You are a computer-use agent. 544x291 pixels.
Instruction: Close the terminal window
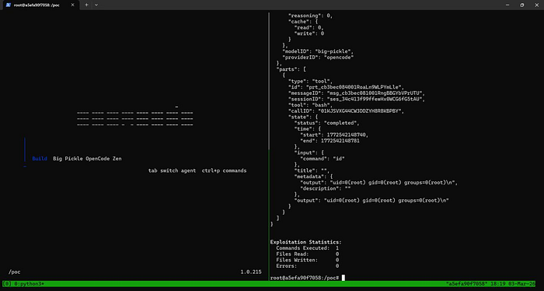click(x=536, y=5)
